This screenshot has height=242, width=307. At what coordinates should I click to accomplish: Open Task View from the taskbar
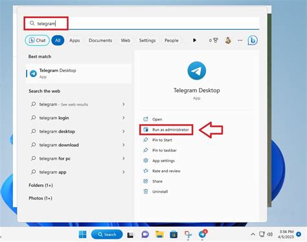pyautogui.click(x=130, y=235)
